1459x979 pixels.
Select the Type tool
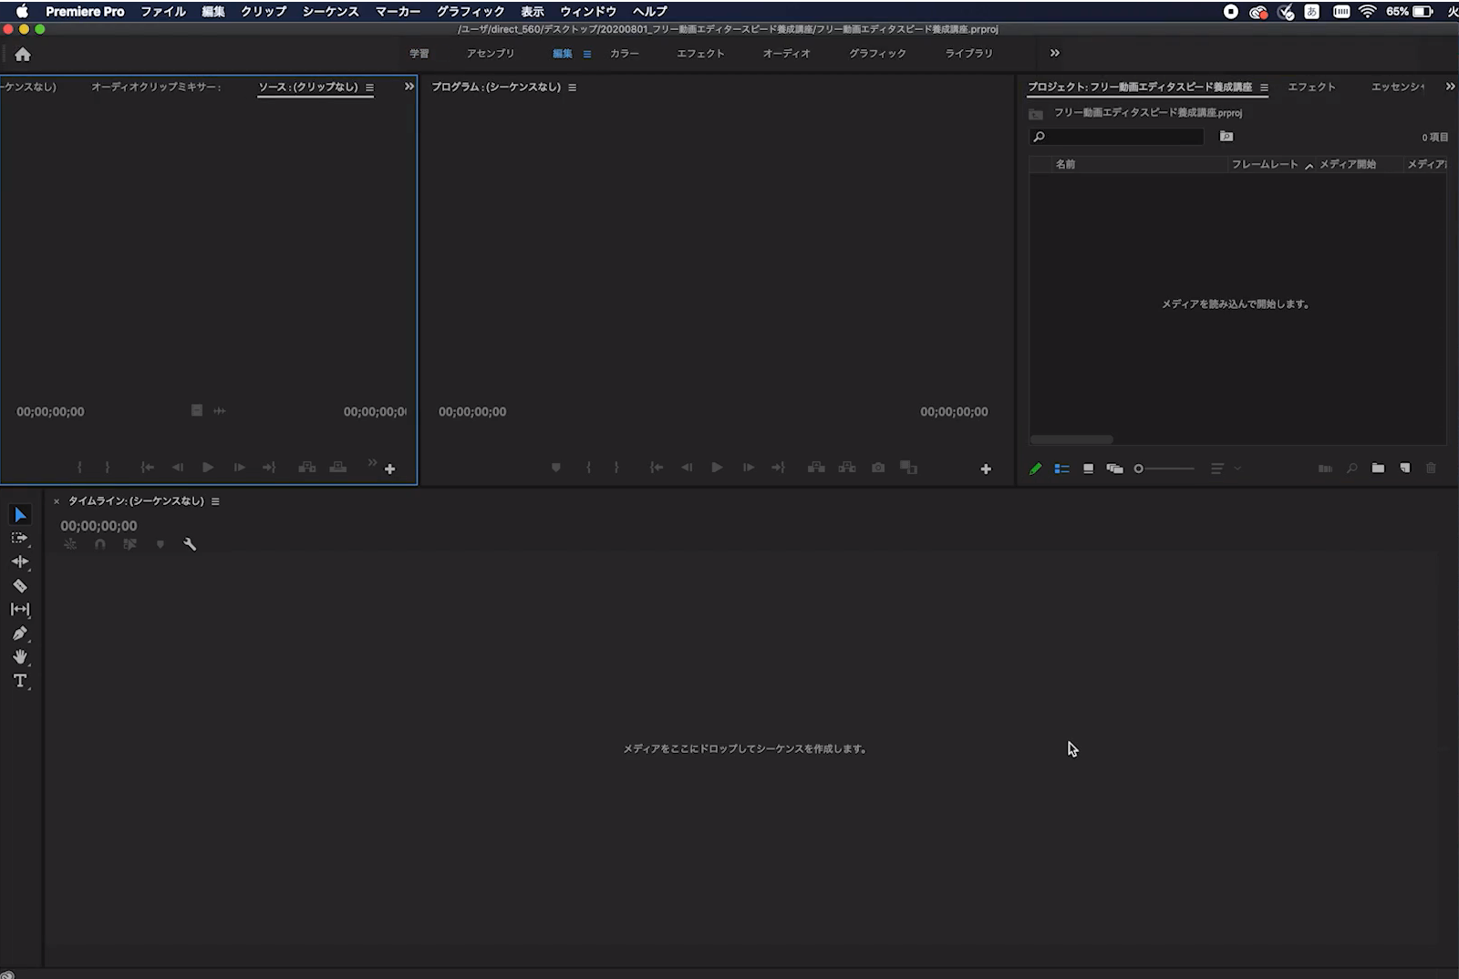click(20, 681)
